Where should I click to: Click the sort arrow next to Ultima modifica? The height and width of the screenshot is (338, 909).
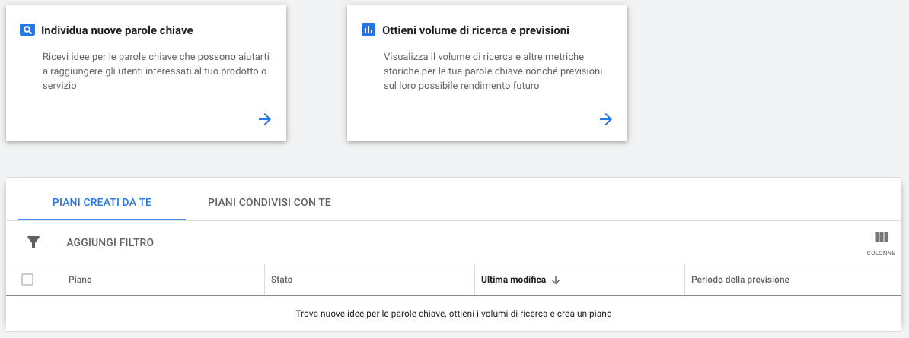tap(555, 280)
